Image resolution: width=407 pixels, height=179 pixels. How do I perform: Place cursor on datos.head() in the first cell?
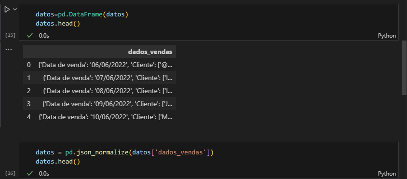point(58,24)
